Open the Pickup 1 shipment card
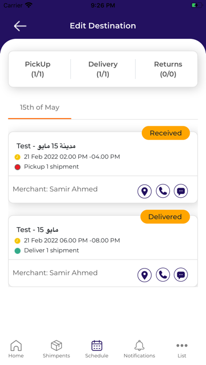This screenshot has width=206, height=365. (x=103, y=167)
